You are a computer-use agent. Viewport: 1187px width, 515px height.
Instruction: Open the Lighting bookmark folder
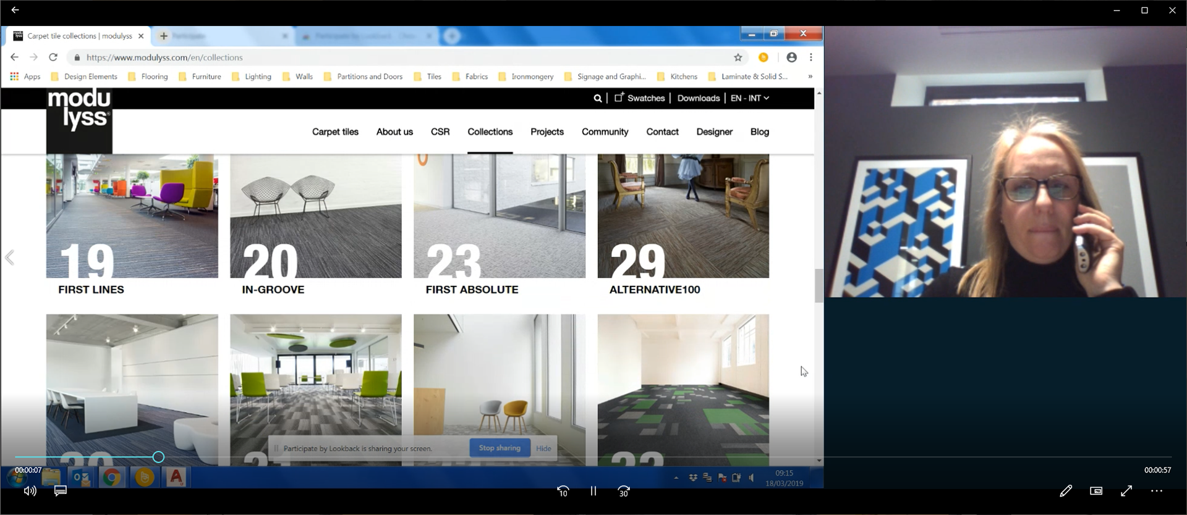coord(252,77)
